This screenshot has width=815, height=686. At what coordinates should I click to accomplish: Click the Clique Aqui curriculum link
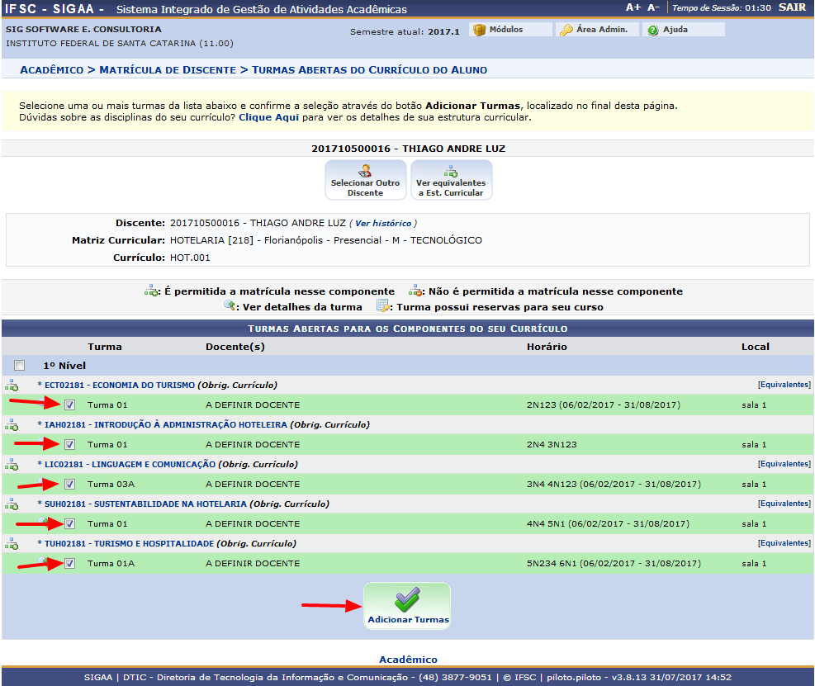tap(268, 118)
